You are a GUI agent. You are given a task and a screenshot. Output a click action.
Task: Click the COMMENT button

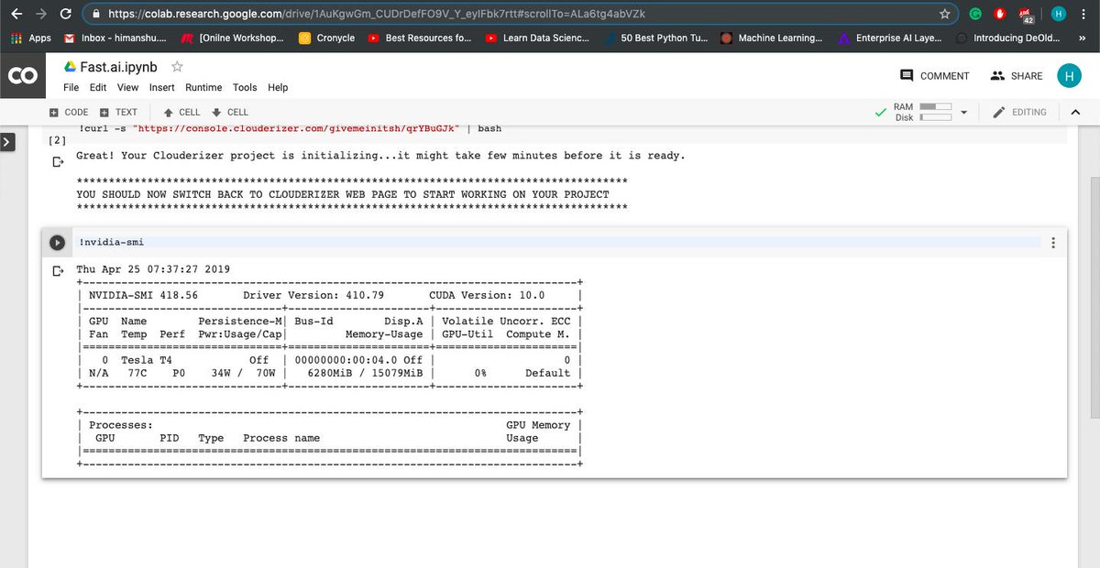click(935, 76)
